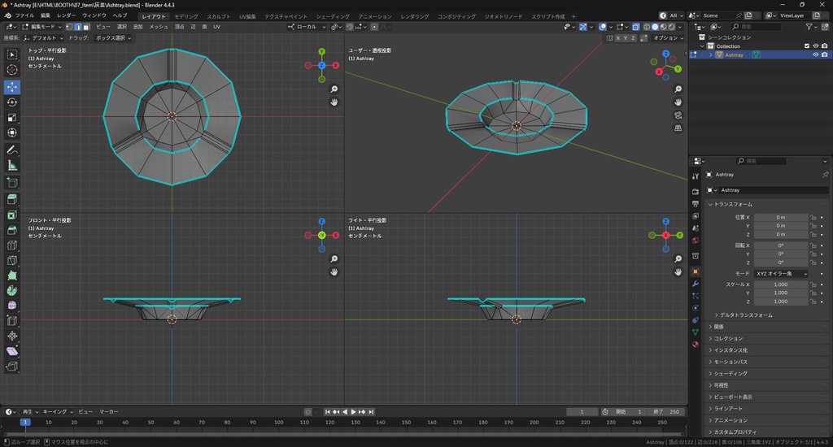Image resolution: width=833 pixels, height=447 pixels.
Task: Select the Annotate pencil tool
Action: click(11, 150)
